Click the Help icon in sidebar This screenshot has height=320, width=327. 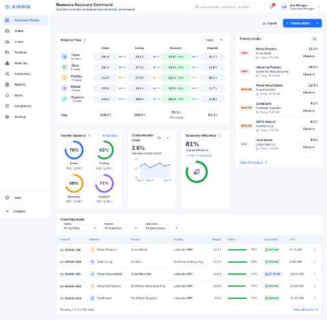tap(7, 197)
